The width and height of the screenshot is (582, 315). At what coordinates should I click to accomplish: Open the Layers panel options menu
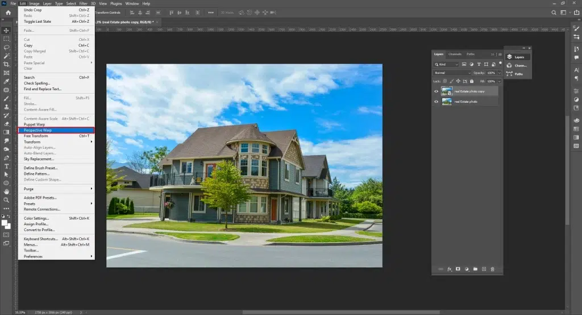[x=500, y=54]
